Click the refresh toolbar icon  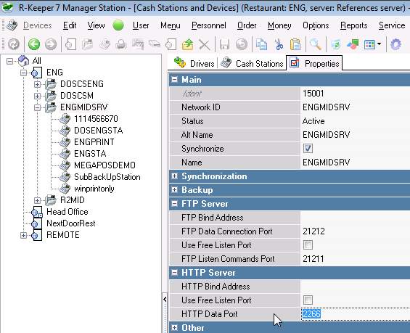14,44
